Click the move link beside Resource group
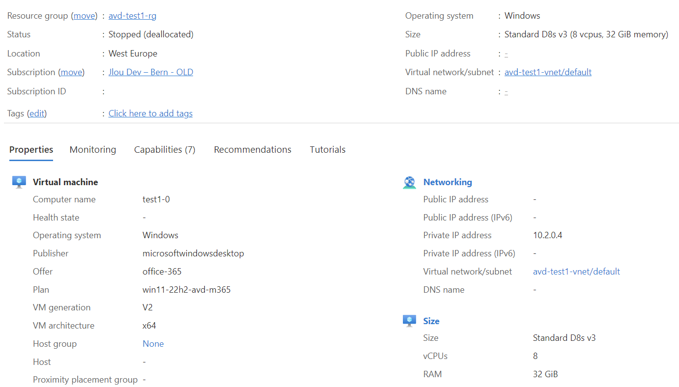This screenshot has width=679, height=387. point(85,16)
